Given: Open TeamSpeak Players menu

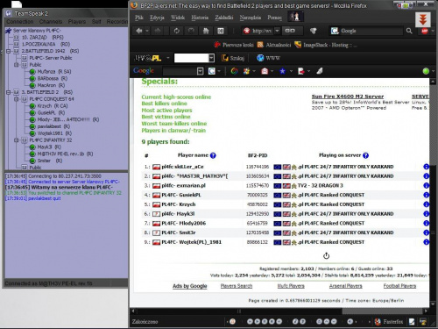Looking at the screenshot, I should 77,22.
